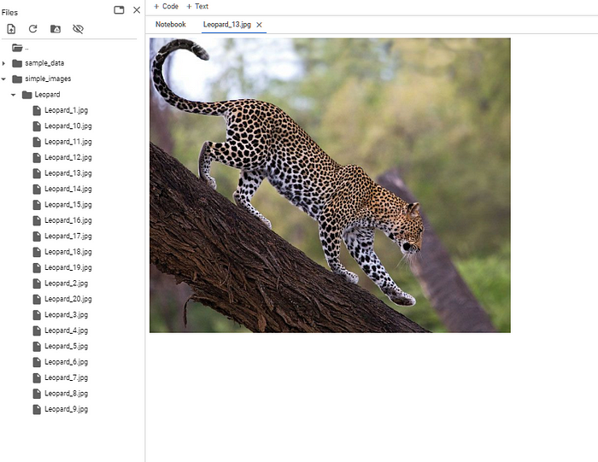
Task: Click the Leopard_9.jpg file icon
Action: tap(37, 409)
